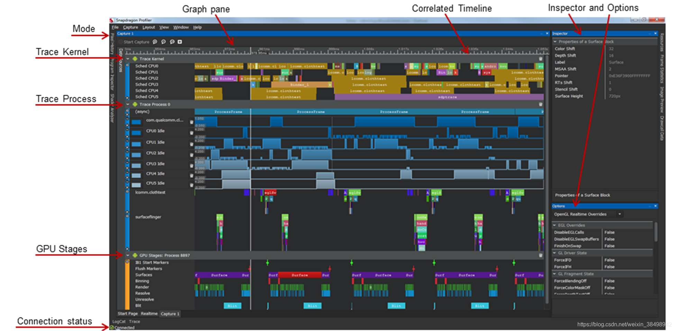This screenshot has width=675, height=331.
Task: Click the timeline ruler above Trace Kernel
Action: coord(336,51)
